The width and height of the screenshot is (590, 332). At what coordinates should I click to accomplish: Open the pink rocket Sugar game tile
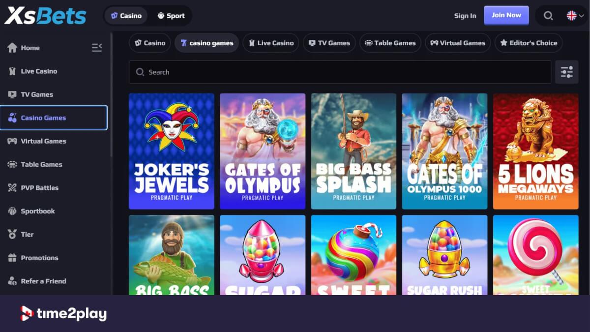pos(263,255)
